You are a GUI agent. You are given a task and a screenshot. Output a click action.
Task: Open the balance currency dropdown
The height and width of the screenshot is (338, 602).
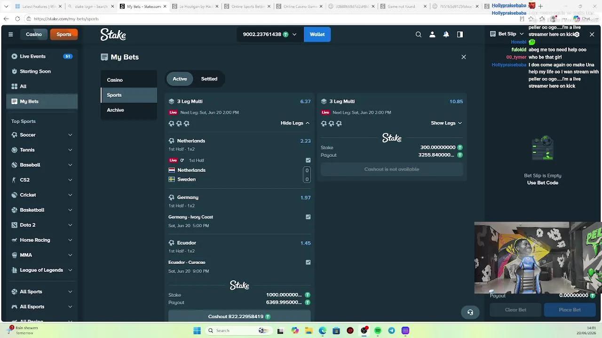pos(270,34)
